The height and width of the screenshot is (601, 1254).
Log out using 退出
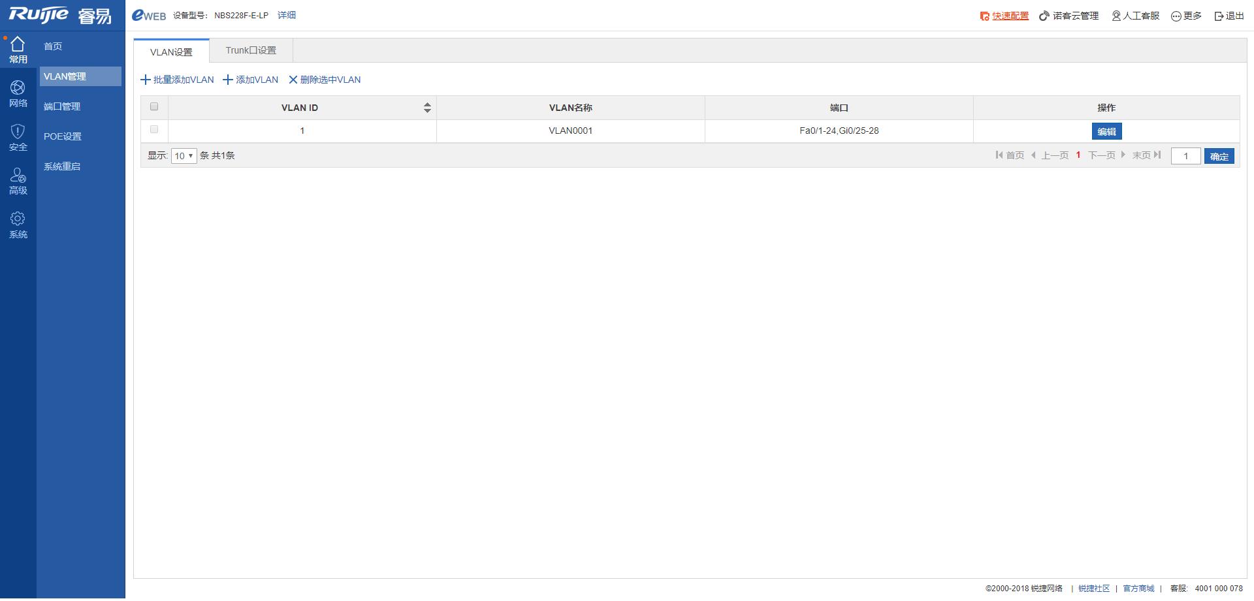pos(1229,16)
